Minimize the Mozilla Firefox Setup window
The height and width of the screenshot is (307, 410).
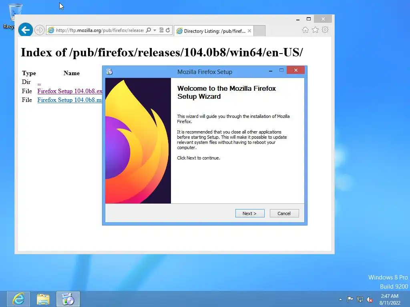(x=271, y=70)
